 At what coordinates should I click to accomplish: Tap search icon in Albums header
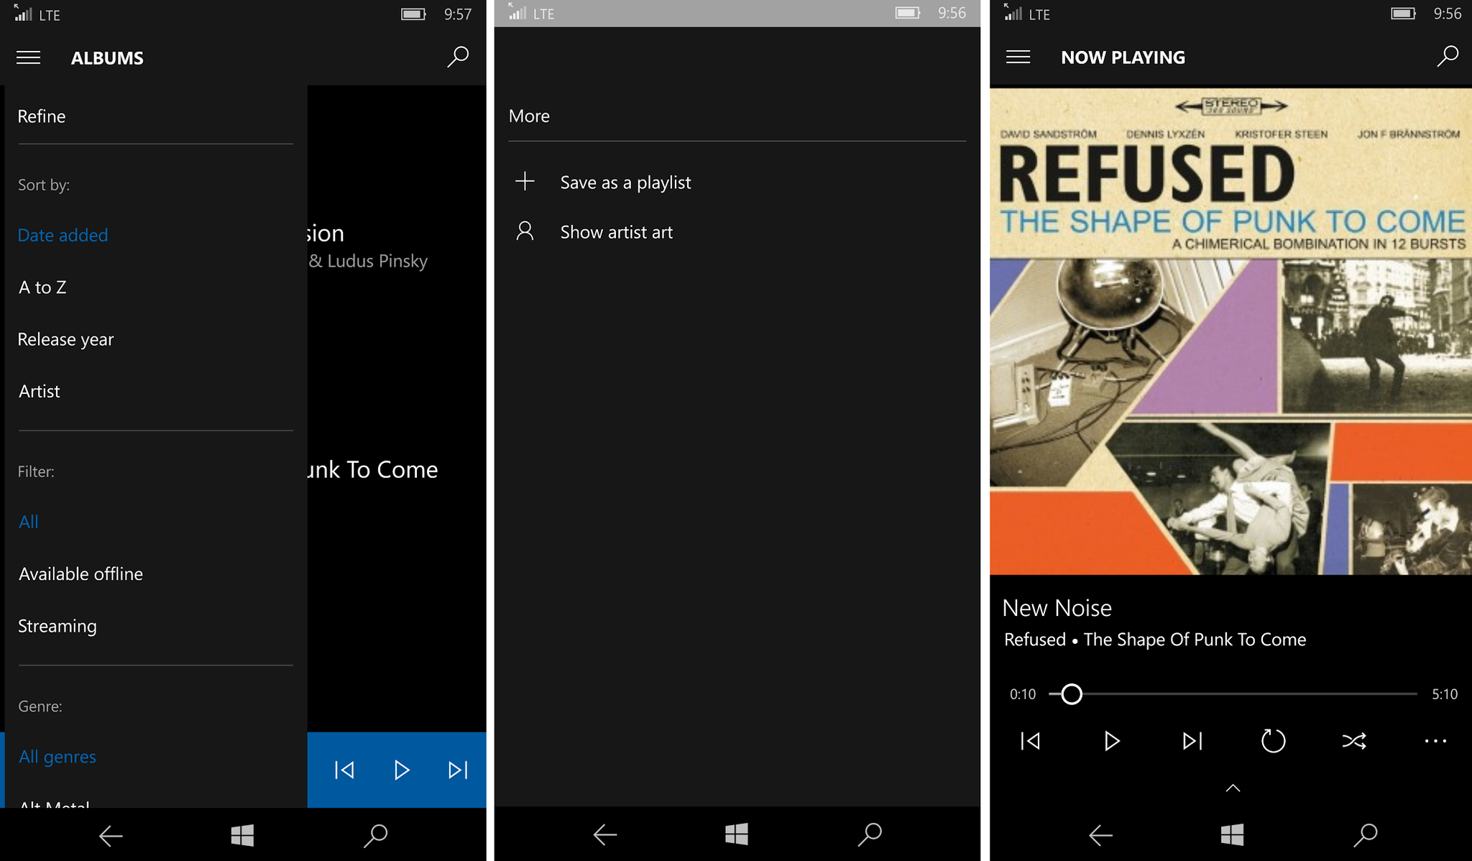pyautogui.click(x=458, y=57)
